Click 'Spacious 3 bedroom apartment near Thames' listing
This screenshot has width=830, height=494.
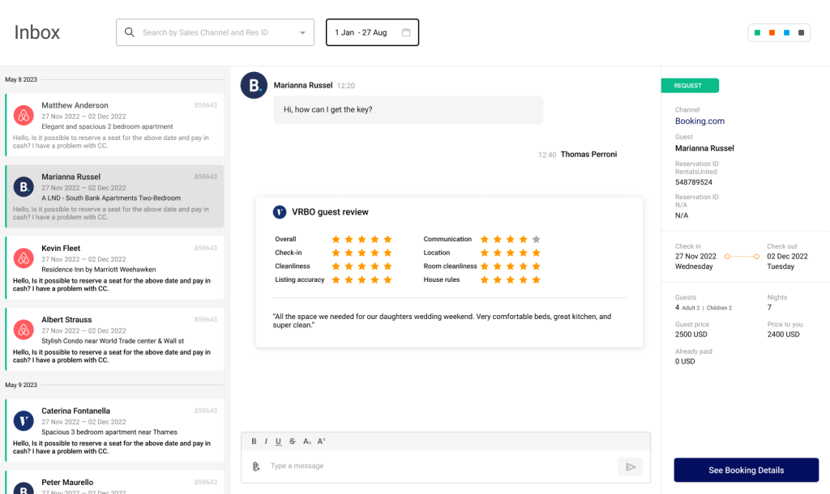(109, 432)
